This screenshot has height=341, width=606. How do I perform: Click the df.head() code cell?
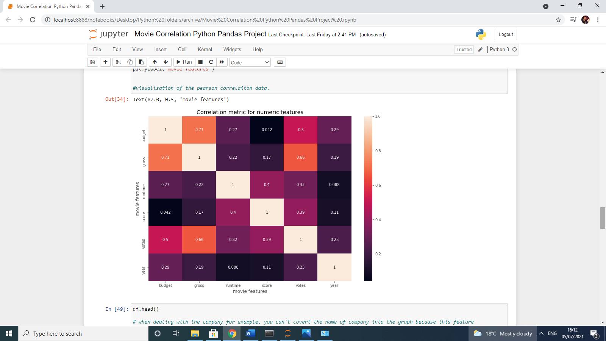[145, 309]
